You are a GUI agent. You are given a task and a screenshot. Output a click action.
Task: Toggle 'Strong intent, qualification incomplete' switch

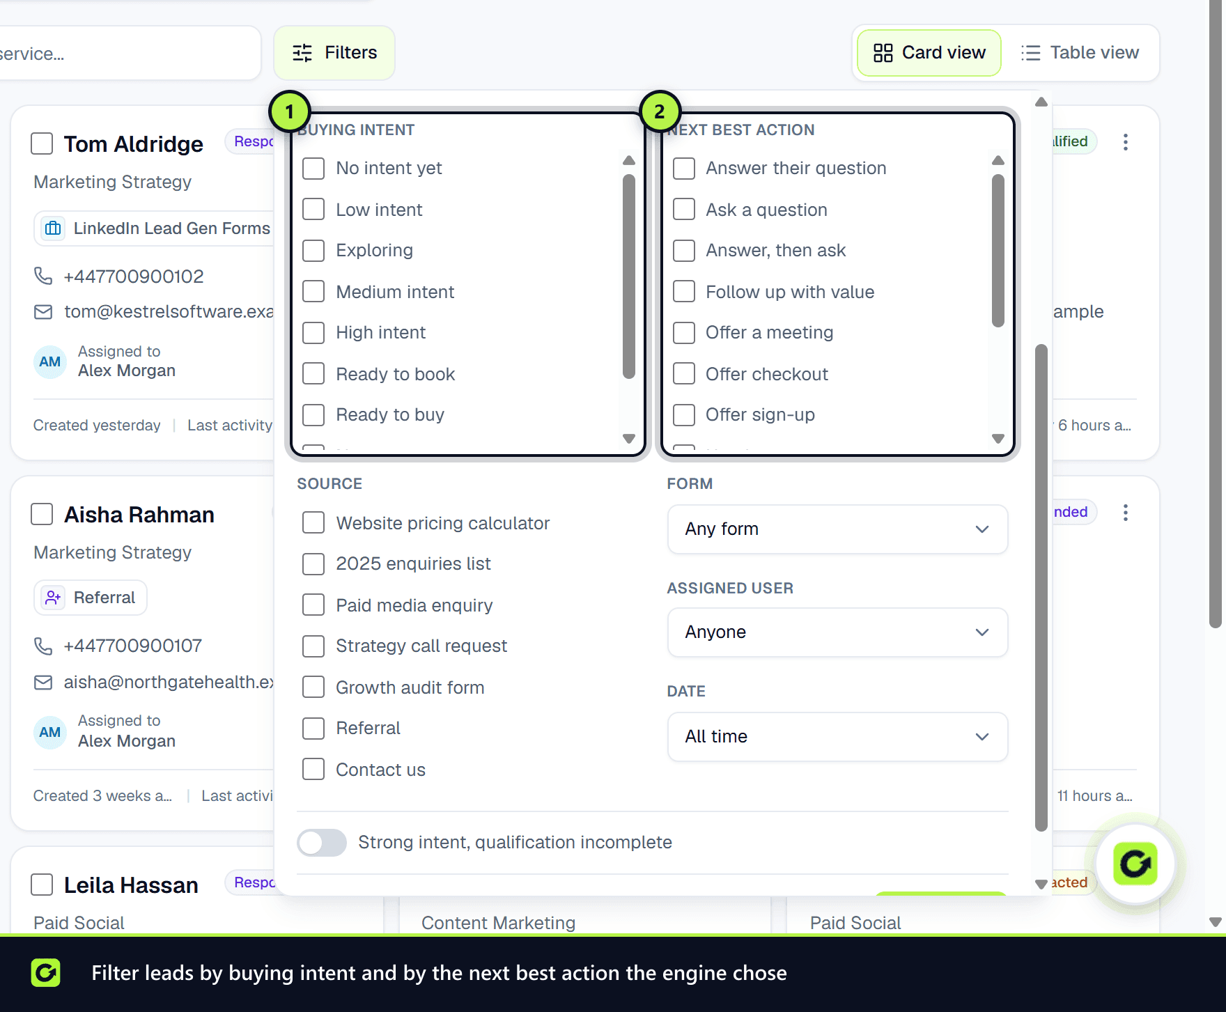322,843
